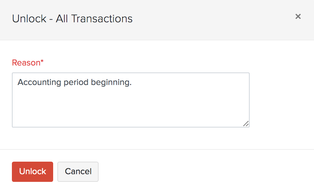Click the red Reason field label

click(28, 63)
